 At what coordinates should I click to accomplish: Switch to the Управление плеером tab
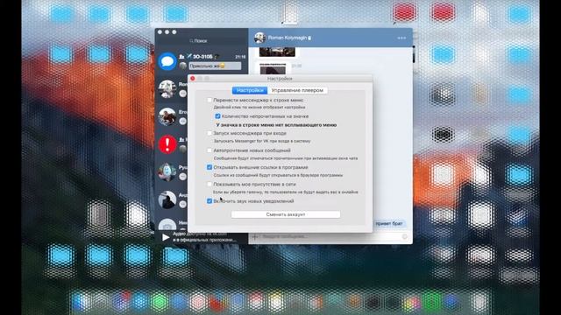(x=297, y=90)
